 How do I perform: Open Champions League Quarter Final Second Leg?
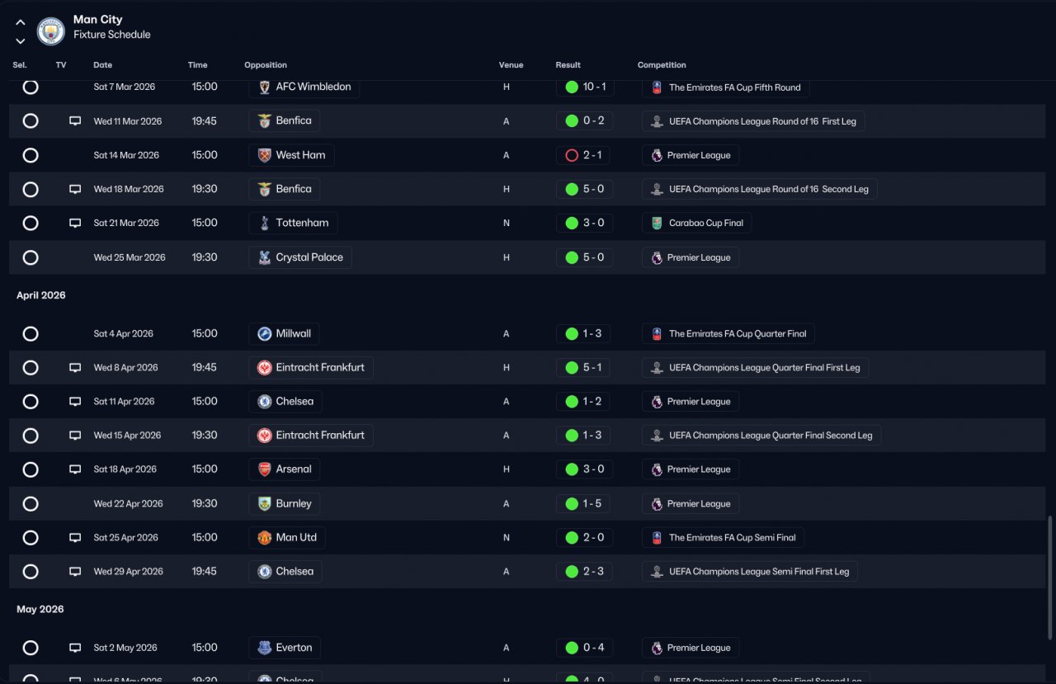coord(761,436)
